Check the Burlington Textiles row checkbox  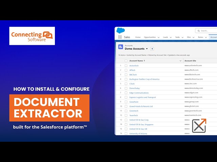point(126,79)
